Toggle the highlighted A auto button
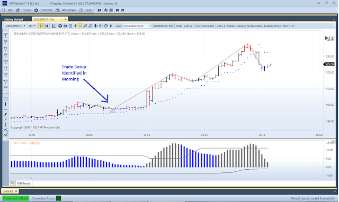Viewport: 339px width, 202px height. tap(80, 26)
